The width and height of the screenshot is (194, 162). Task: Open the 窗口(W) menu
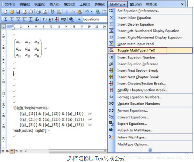click(135, 4)
